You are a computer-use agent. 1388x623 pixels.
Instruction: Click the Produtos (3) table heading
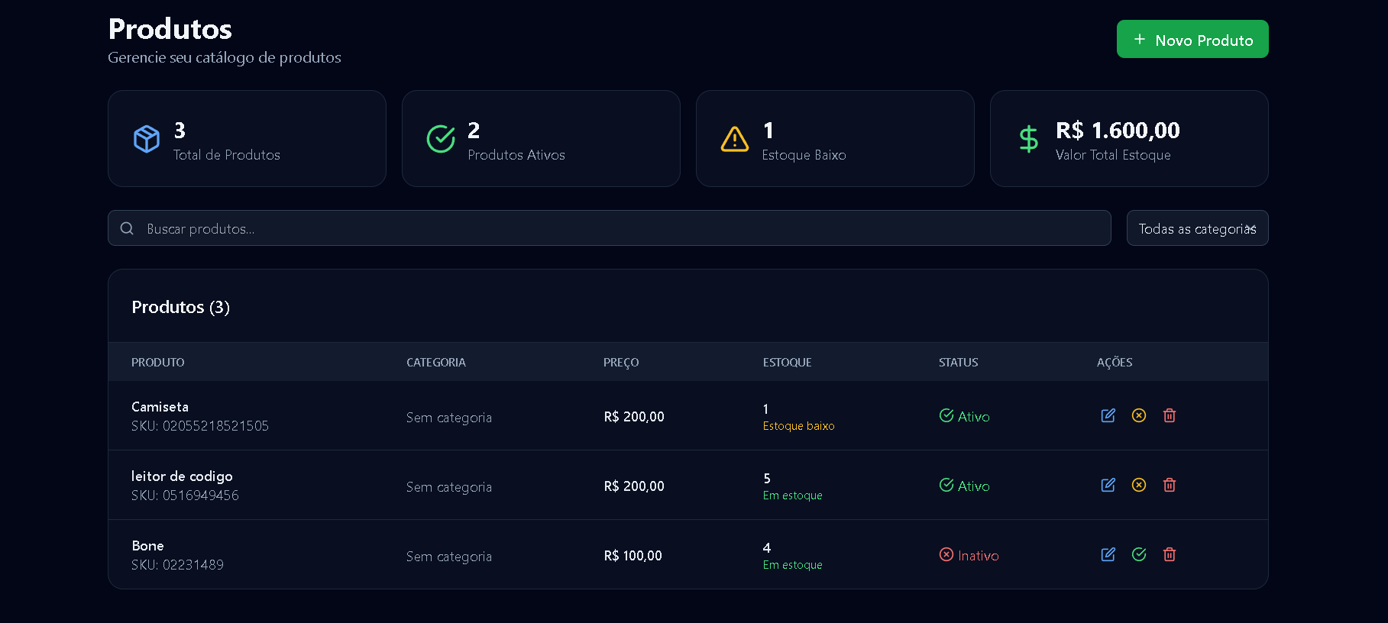point(180,307)
